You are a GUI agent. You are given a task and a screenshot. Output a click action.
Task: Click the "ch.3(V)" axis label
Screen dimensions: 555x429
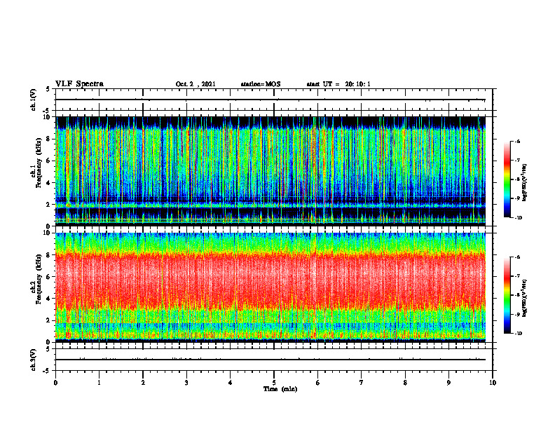click(34, 360)
